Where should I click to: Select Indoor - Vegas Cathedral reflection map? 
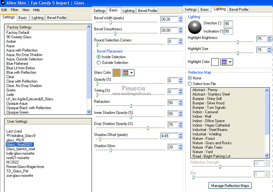click(x=211, y=125)
